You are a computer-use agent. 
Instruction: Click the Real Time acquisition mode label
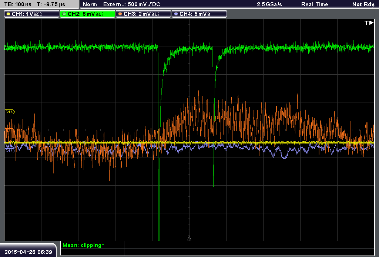(x=315, y=4)
